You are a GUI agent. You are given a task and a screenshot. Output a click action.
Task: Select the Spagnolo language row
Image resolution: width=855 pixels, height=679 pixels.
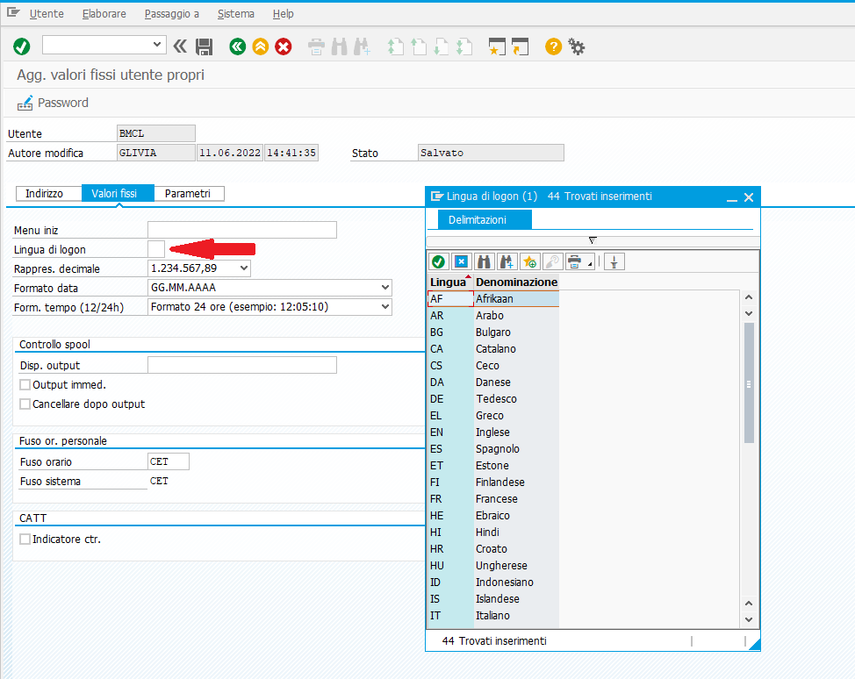[493, 449]
